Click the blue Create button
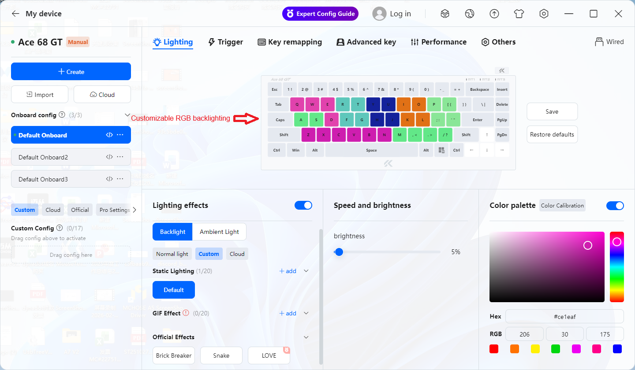This screenshot has height=370, width=635. click(x=71, y=71)
